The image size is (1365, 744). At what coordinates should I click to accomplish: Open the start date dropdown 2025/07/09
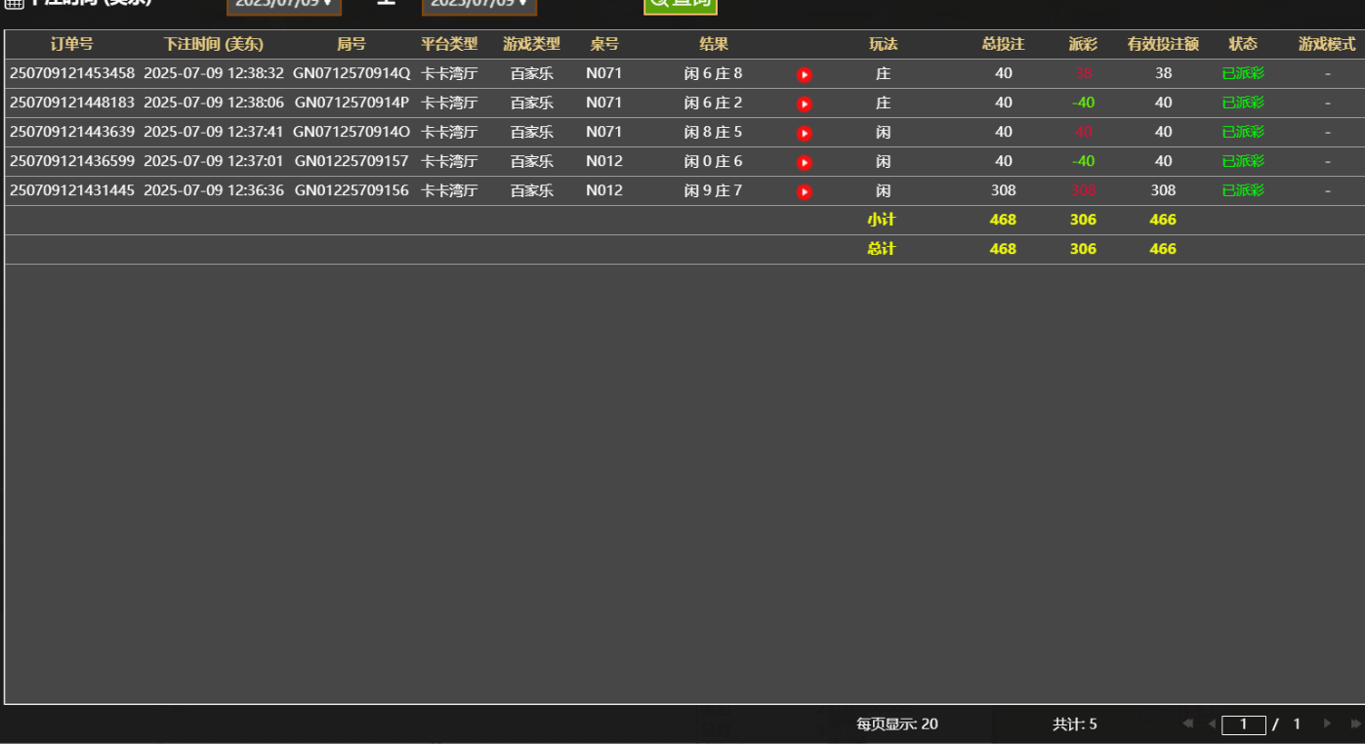coord(284,6)
